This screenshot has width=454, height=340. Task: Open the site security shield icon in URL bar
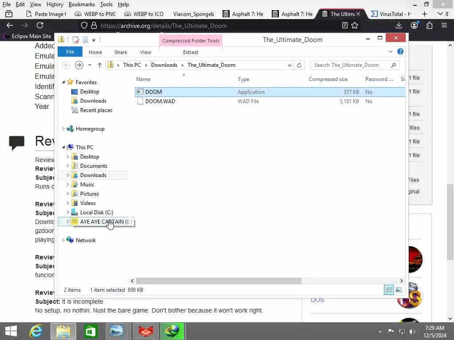point(84,25)
